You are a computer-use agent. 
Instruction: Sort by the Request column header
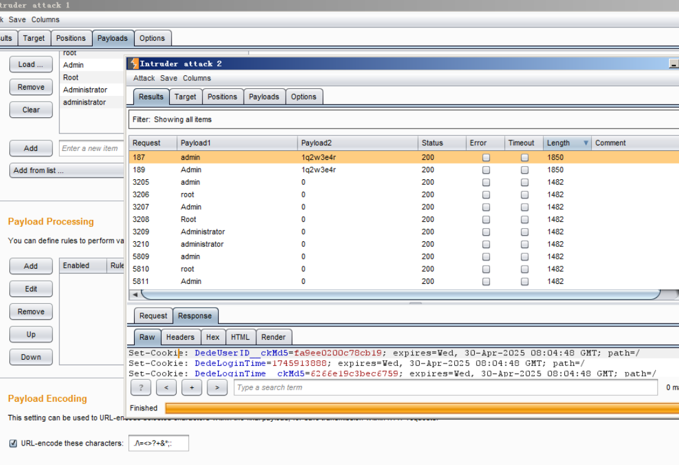(153, 143)
